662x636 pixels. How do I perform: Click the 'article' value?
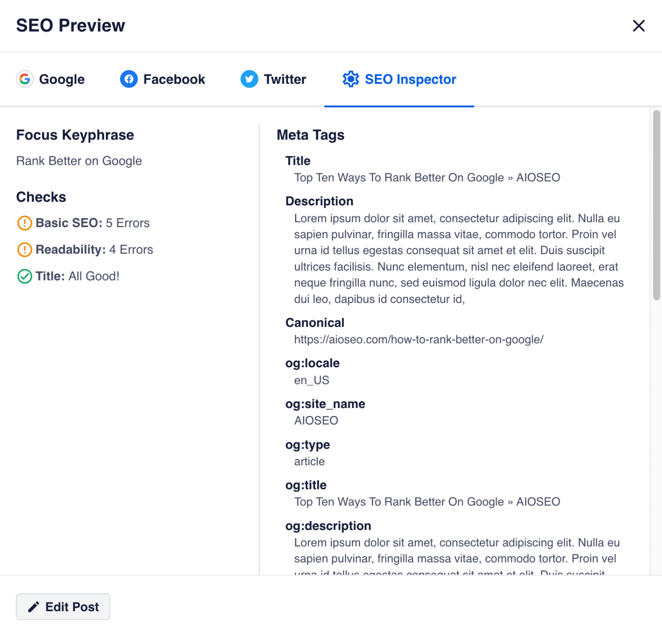click(x=309, y=461)
